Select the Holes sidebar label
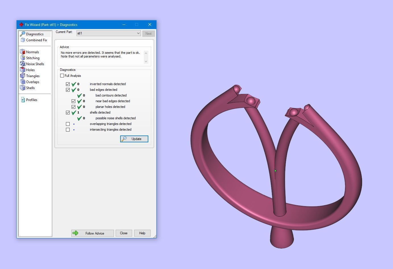Screen dimensions: 393x269 (x=30, y=70)
